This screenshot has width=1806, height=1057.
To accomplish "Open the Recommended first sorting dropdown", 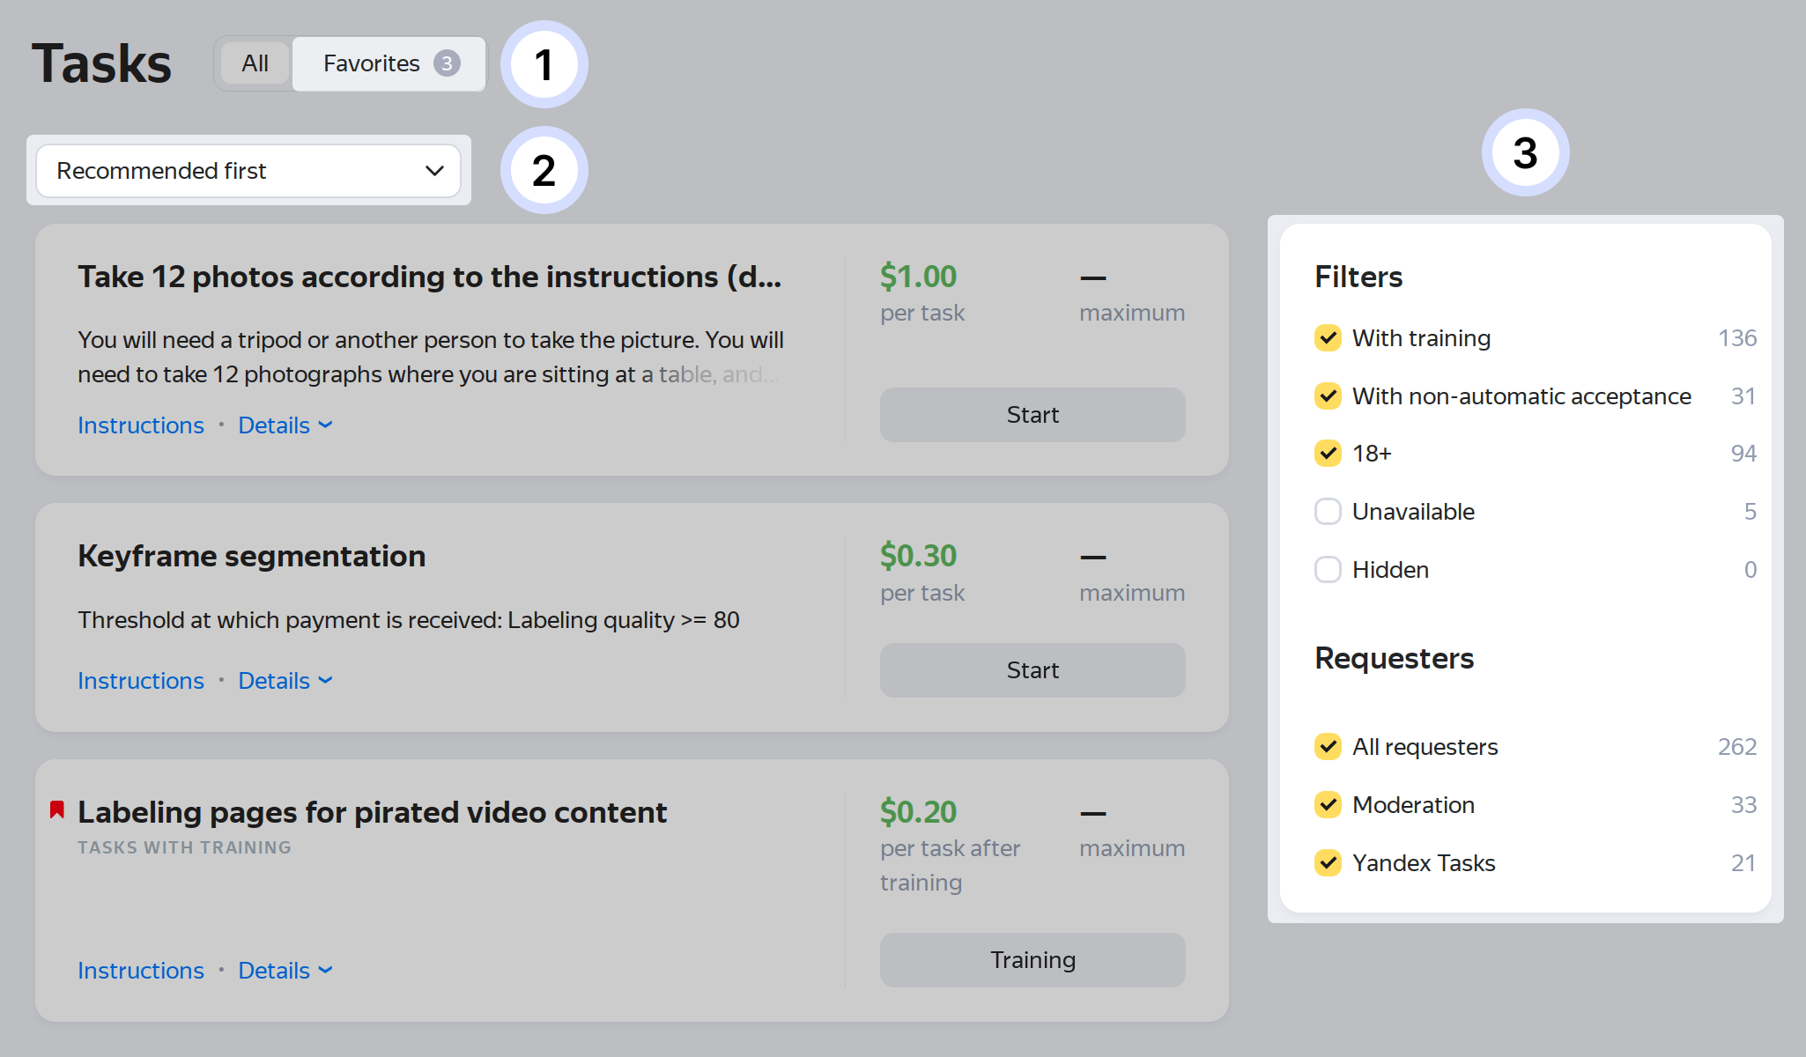I will tap(248, 171).
